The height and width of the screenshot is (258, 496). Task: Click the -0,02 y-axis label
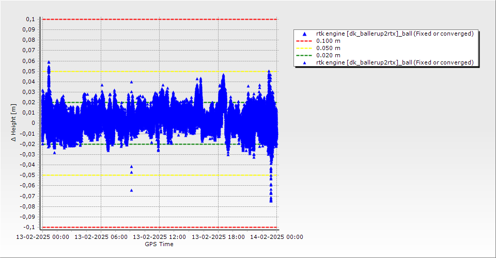coord(27,144)
